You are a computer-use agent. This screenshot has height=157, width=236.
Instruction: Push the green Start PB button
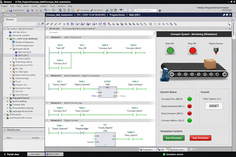[x=170, y=51]
